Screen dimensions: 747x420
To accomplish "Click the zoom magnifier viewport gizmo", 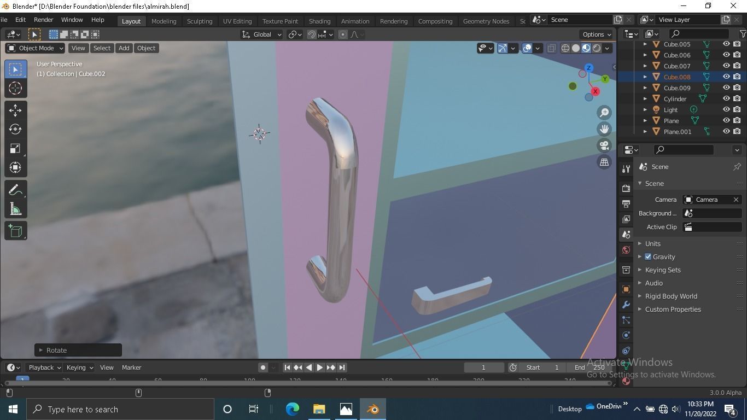I will click(604, 113).
